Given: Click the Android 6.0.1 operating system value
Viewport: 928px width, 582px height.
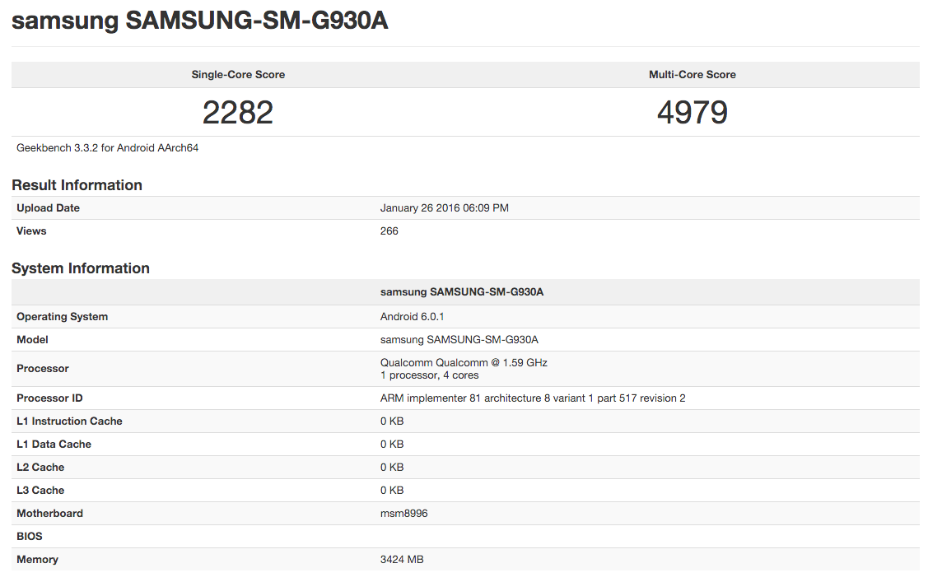Looking at the screenshot, I should [x=413, y=317].
